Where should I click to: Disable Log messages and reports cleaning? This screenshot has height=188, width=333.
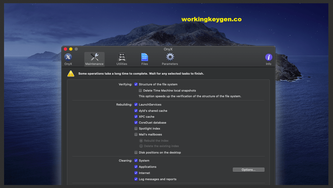(136, 179)
